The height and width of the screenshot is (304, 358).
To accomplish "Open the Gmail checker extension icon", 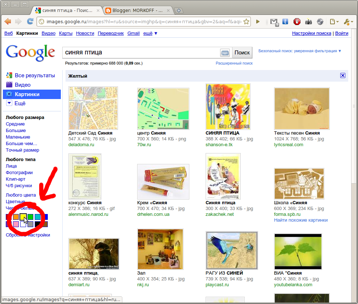I will [274, 22].
